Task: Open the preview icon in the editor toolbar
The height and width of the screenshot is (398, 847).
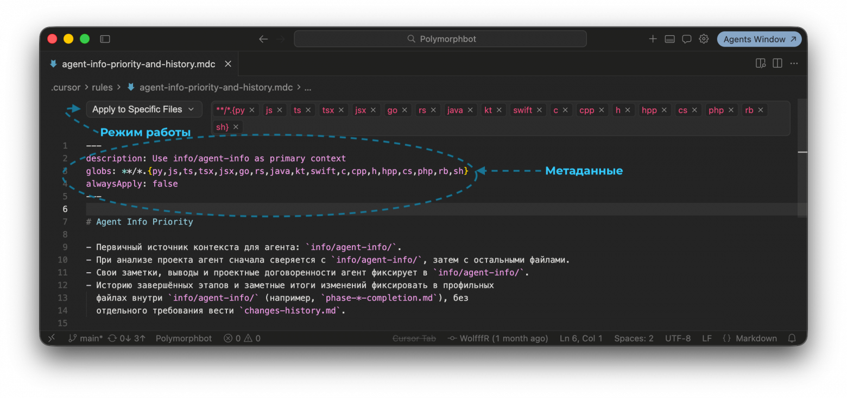Action: (761, 63)
